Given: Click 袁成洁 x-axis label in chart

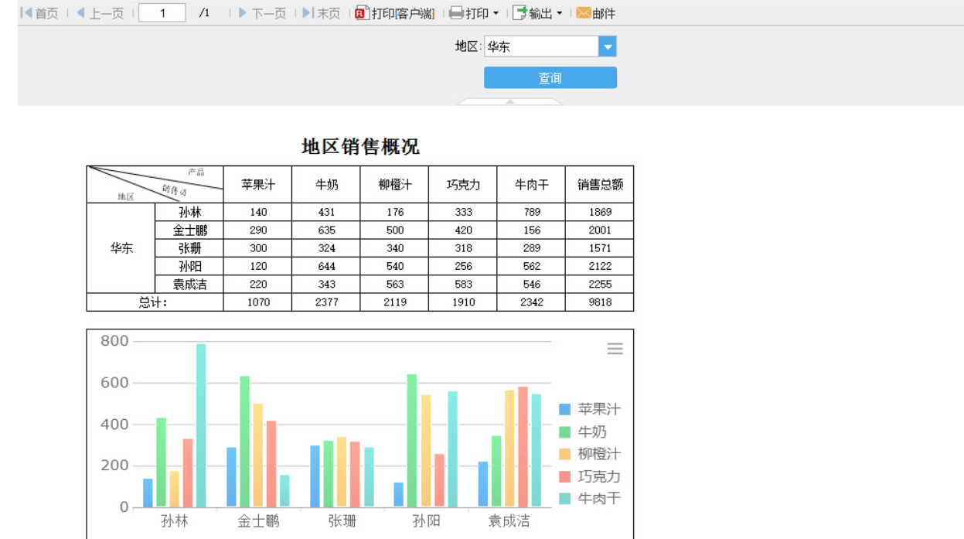Looking at the screenshot, I should 509,521.
